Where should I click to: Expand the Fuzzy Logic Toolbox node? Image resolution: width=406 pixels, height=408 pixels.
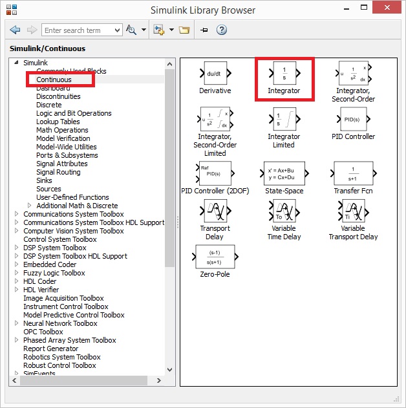tap(16, 273)
